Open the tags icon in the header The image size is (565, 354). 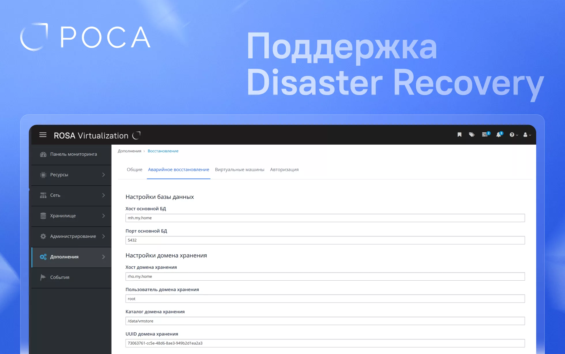click(x=472, y=135)
